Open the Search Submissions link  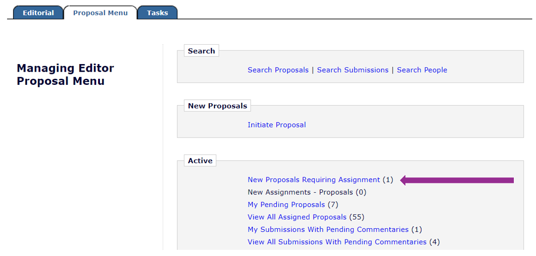[353, 70]
